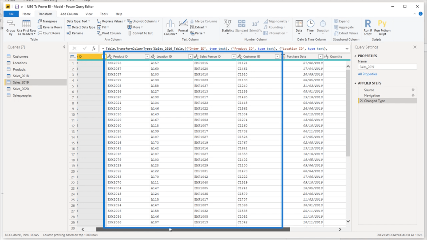
Task: Open Purchase Date column filter dropdown
Action: [x=321, y=57]
